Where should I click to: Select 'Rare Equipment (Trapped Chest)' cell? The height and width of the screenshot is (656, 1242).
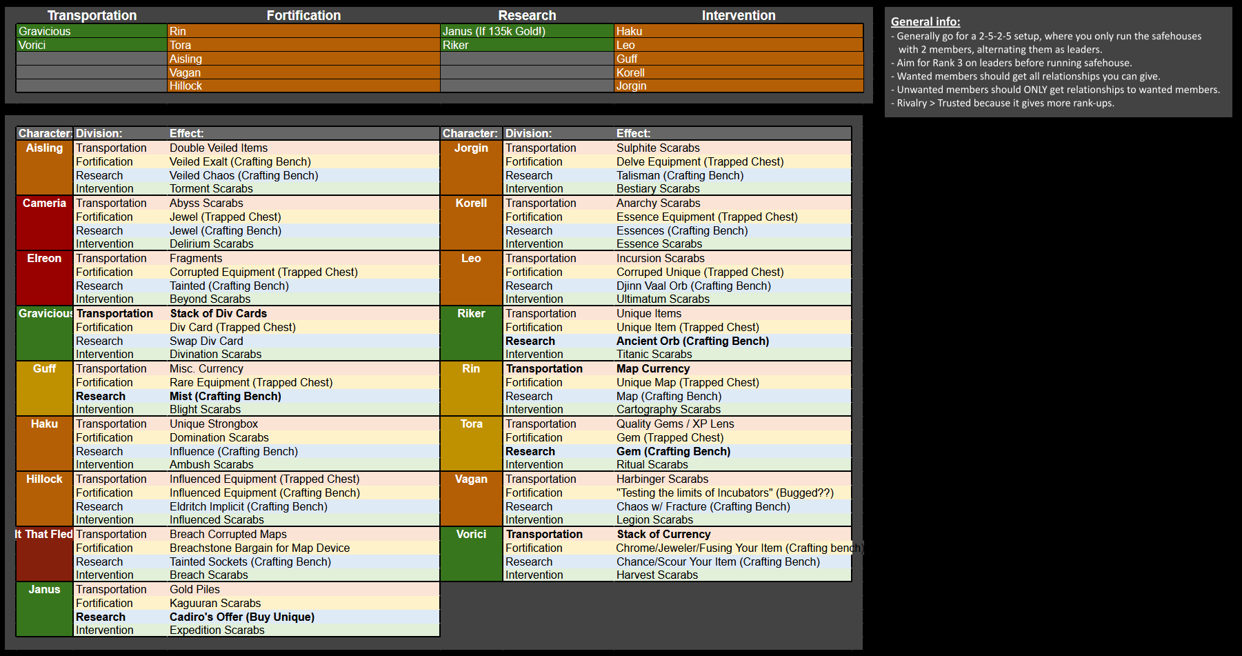(303, 382)
